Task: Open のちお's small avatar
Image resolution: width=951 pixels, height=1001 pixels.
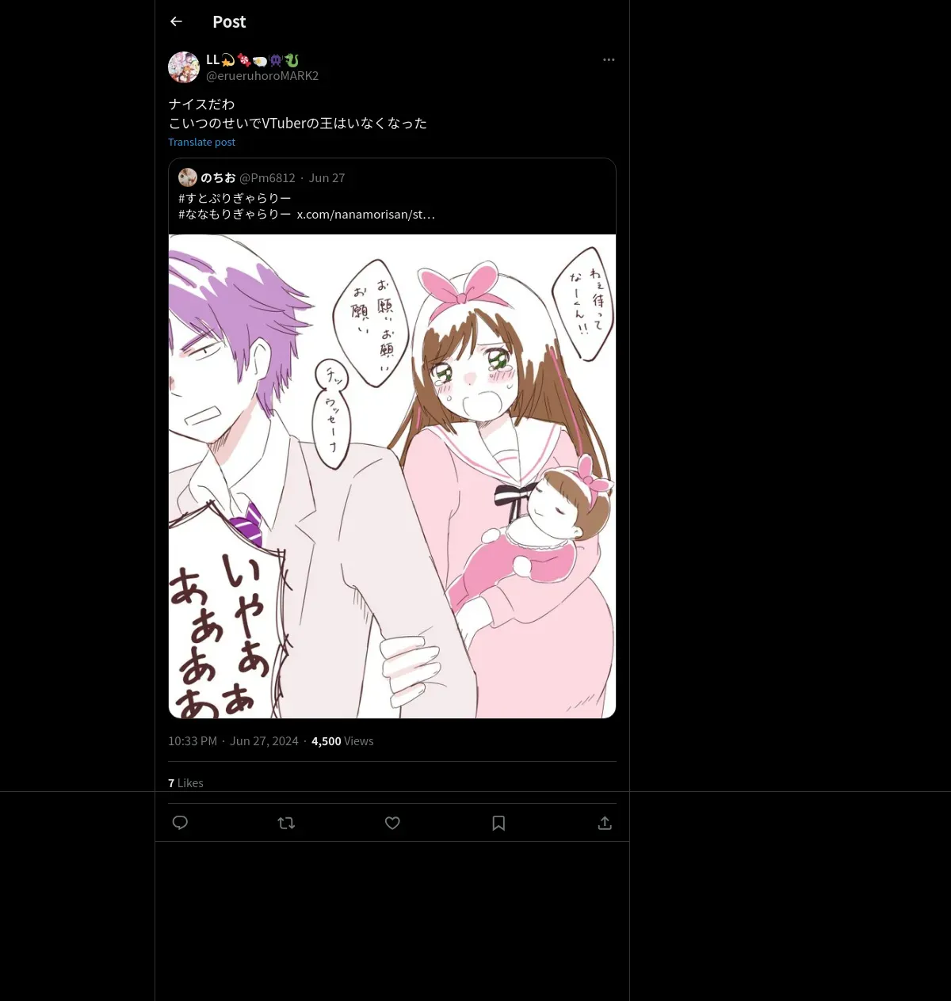Action: (x=188, y=177)
